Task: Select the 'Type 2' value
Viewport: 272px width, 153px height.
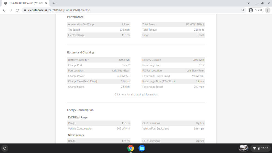Action: pyautogui.click(x=126, y=65)
